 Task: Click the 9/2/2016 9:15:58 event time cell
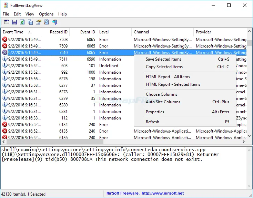point(24,85)
